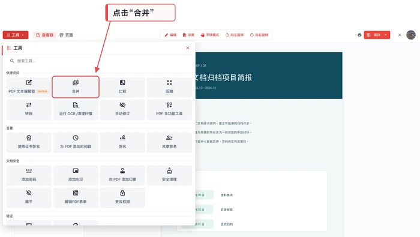Close the document with top-right X
This screenshot has width=420, height=237.
[400, 35]
